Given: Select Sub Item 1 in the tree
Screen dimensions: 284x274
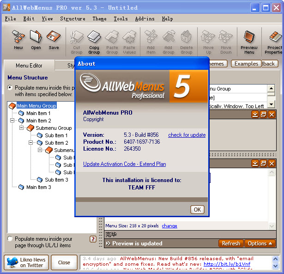Looking at the screenshot, I should coord(56,135).
